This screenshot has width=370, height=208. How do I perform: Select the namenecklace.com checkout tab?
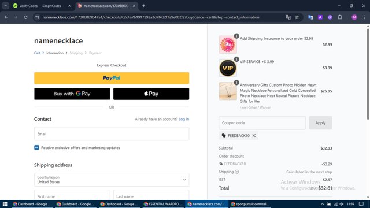click(106, 6)
